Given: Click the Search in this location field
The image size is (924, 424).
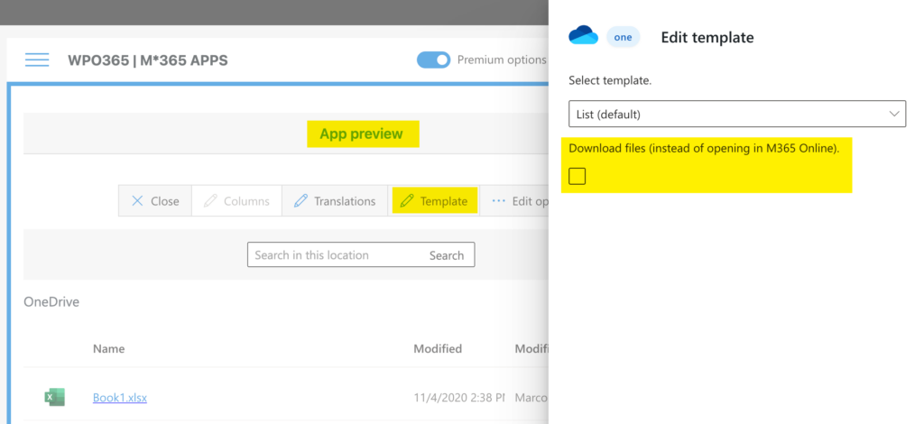Looking at the screenshot, I should click(336, 255).
